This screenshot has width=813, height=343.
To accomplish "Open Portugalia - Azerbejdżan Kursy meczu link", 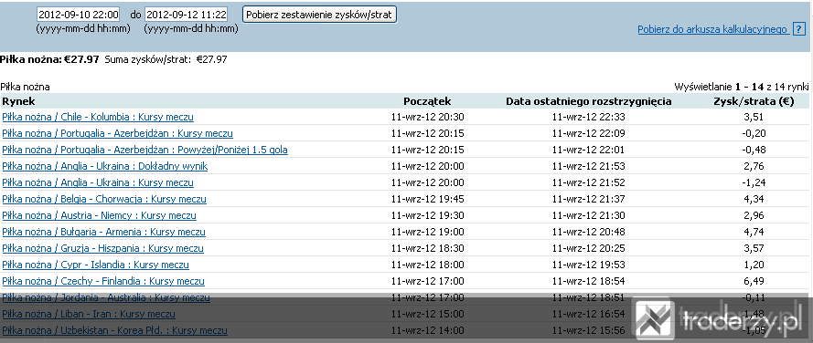I will tap(118, 133).
